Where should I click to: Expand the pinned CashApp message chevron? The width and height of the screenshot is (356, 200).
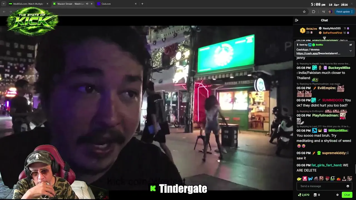[350, 51]
